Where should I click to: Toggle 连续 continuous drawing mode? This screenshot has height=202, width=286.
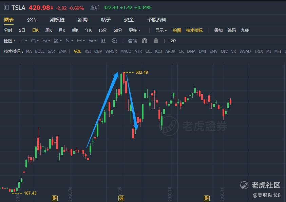tap(132, 41)
